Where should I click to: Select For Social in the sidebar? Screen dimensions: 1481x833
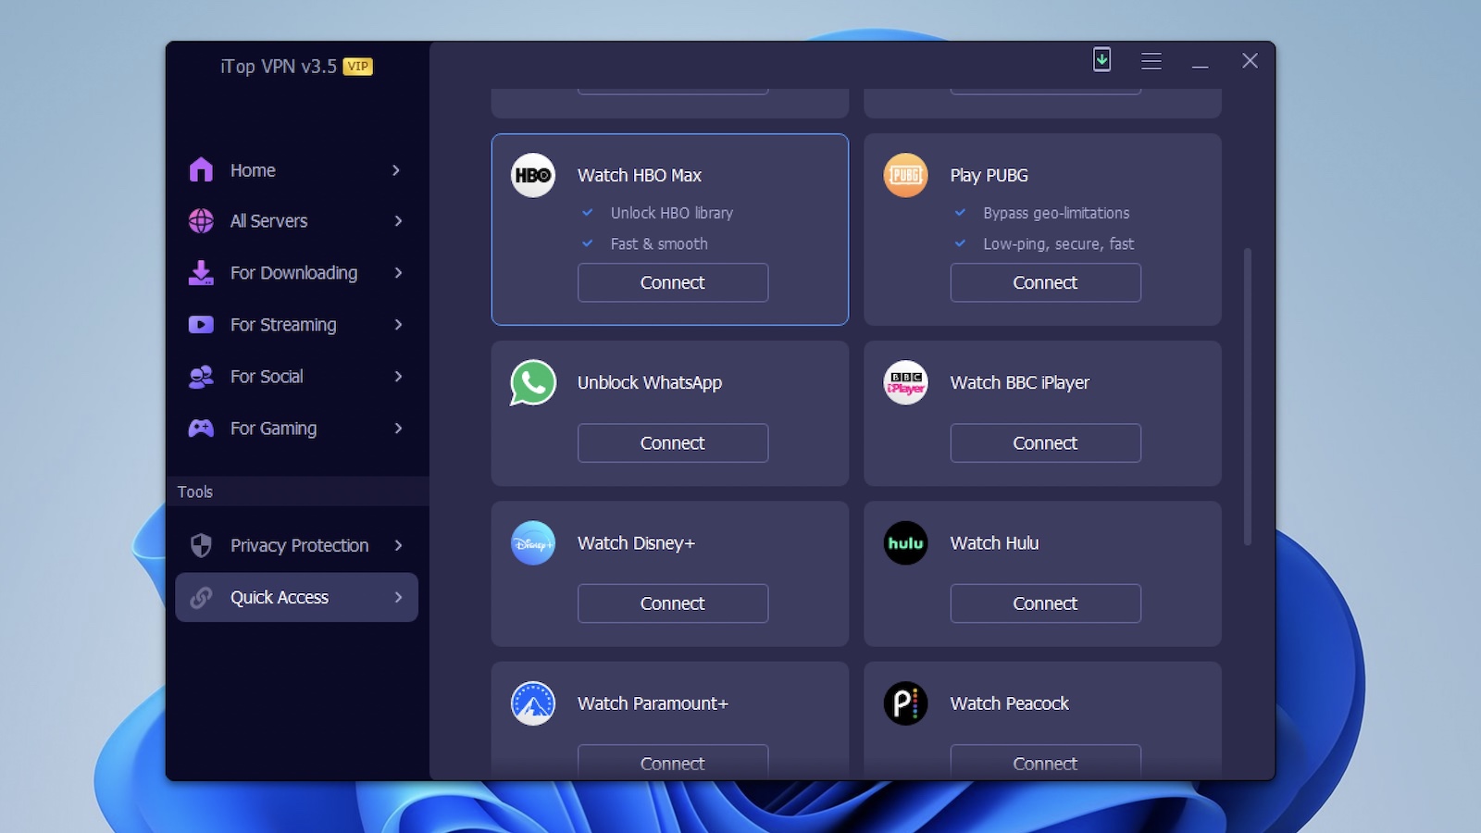point(266,377)
